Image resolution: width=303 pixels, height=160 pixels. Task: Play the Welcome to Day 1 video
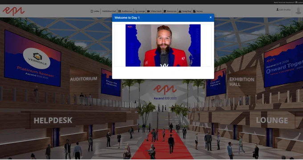[x=163, y=45]
